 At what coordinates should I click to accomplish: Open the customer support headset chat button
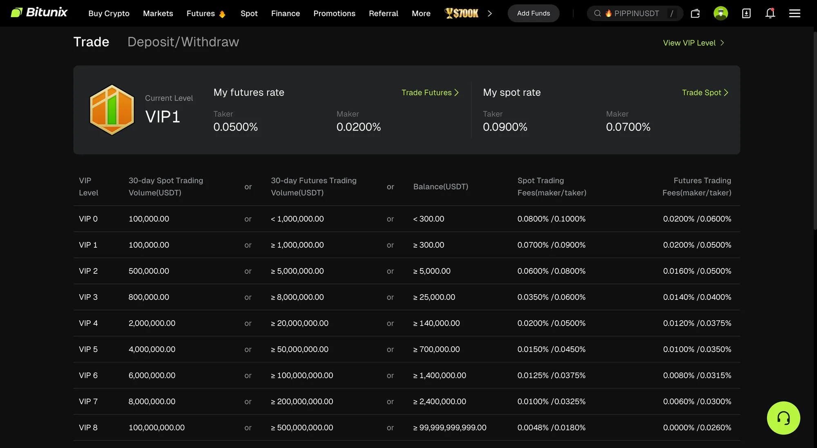pyautogui.click(x=783, y=418)
